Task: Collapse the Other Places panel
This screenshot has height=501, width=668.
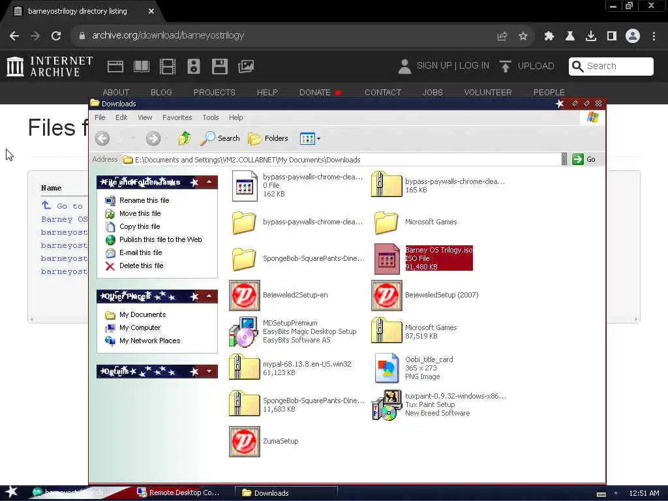Action: pyautogui.click(x=209, y=296)
